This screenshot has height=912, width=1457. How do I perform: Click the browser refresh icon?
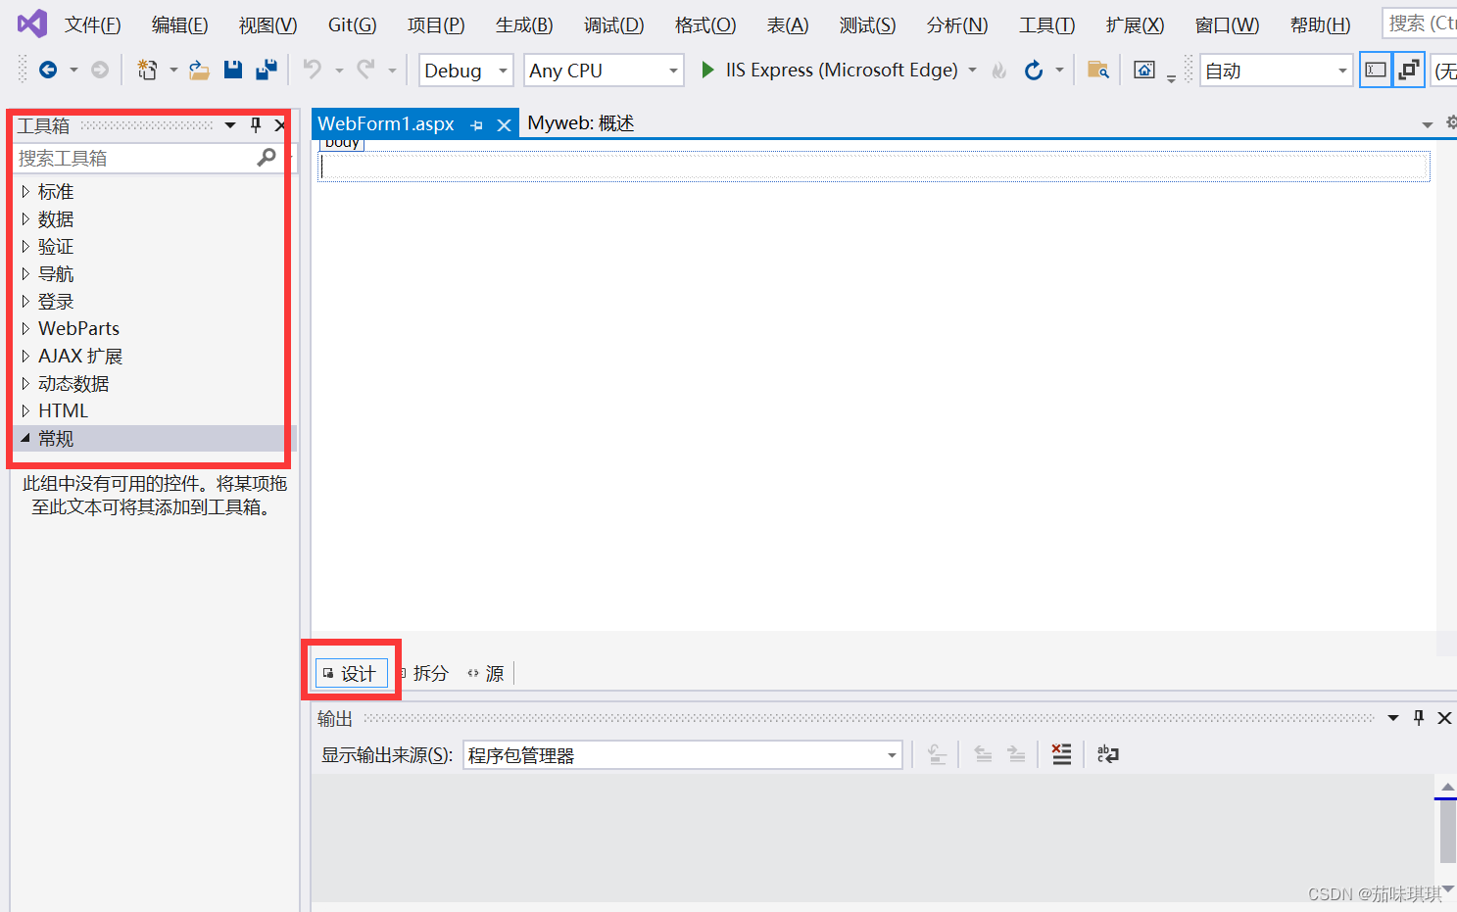click(x=1034, y=71)
